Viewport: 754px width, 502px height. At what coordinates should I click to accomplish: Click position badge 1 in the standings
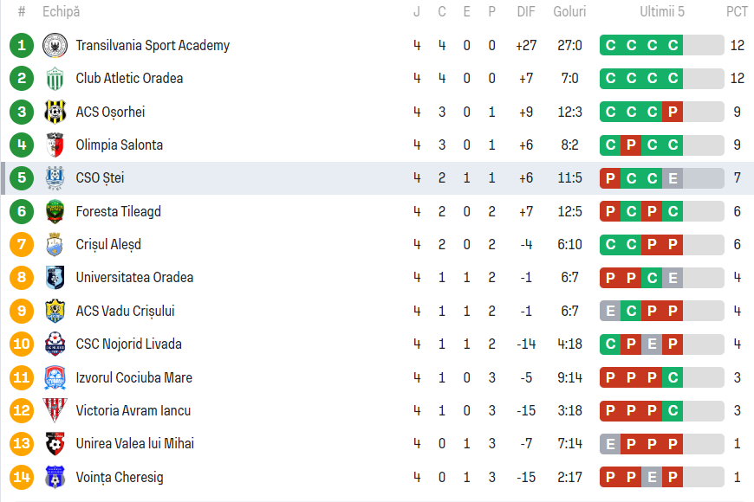tap(22, 45)
